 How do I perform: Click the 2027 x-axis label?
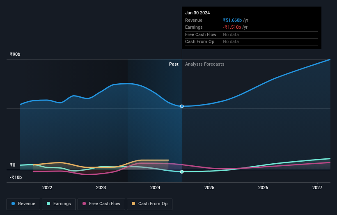pyautogui.click(x=317, y=188)
